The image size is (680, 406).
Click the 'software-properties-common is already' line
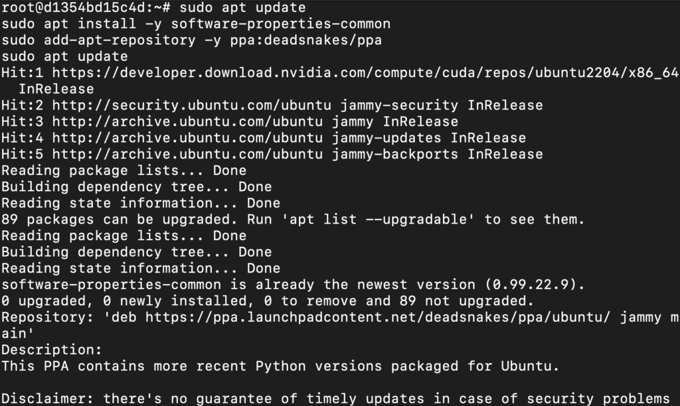pyautogui.click(x=293, y=285)
